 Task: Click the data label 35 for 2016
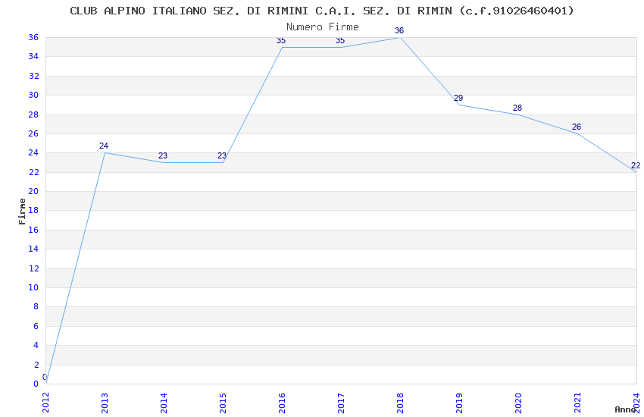tap(281, 40)
